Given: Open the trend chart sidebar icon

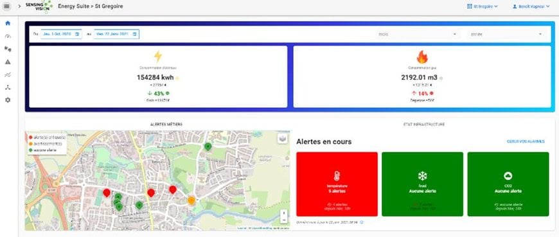Looking at the screenshot, I should [x=8, y=75].
